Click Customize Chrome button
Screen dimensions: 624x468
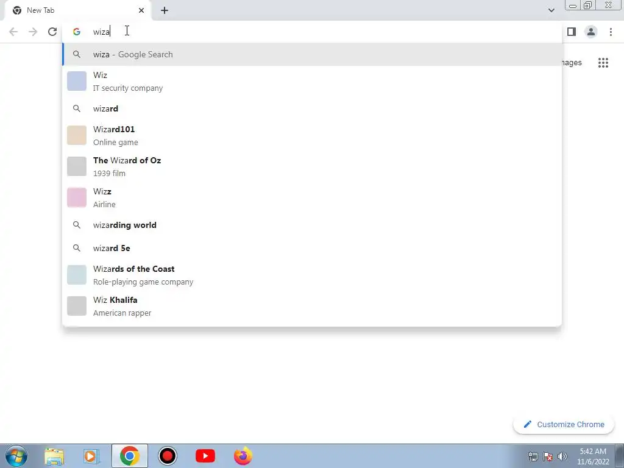coord(564,425)
